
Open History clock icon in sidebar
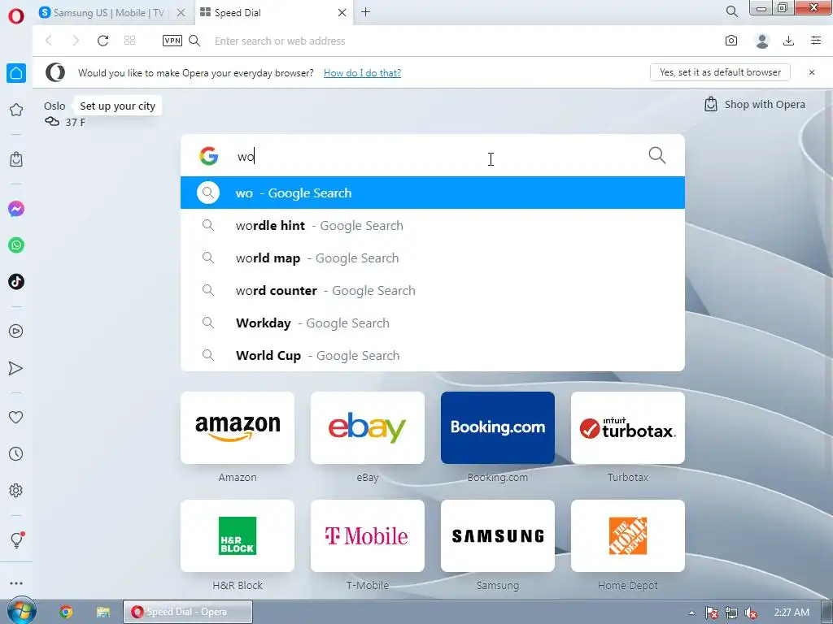pyautogui.click(x=16, y=453)
